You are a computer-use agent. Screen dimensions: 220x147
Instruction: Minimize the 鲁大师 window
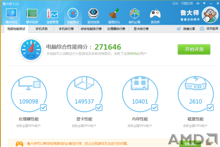point(211,3)
